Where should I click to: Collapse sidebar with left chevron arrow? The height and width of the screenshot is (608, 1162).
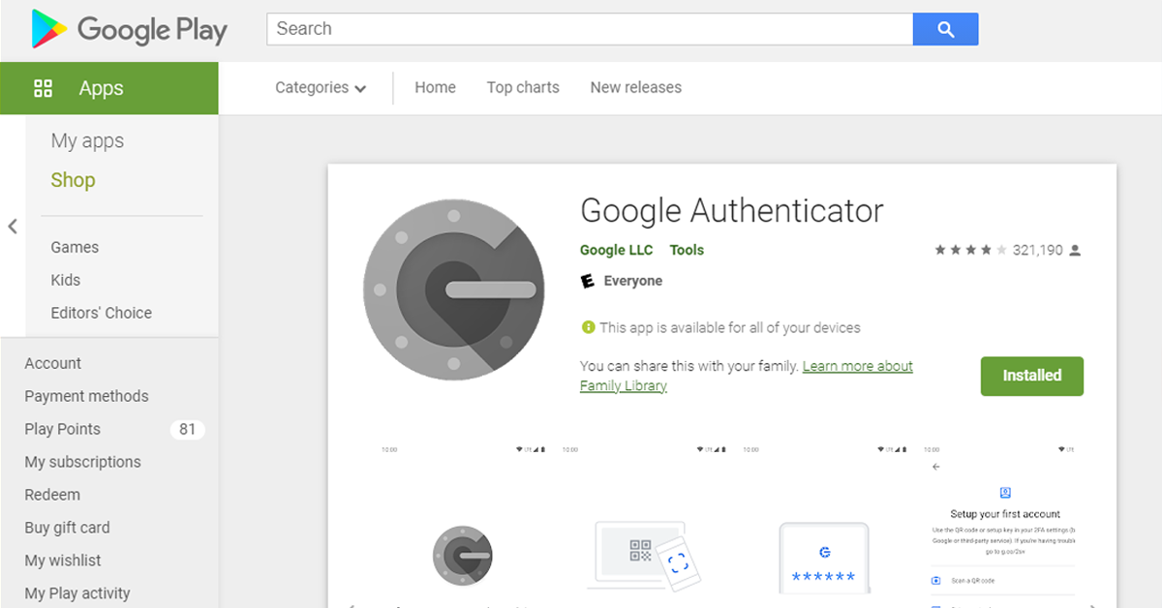(x=13, y=227)
